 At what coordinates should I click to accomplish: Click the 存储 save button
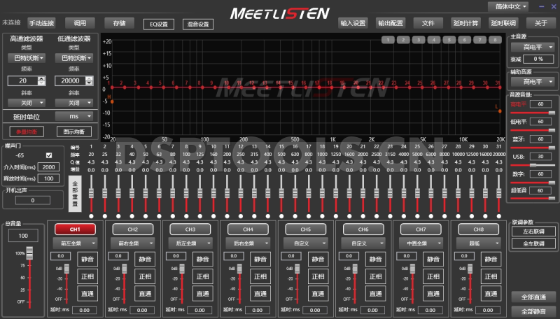[x=119, y=23]
